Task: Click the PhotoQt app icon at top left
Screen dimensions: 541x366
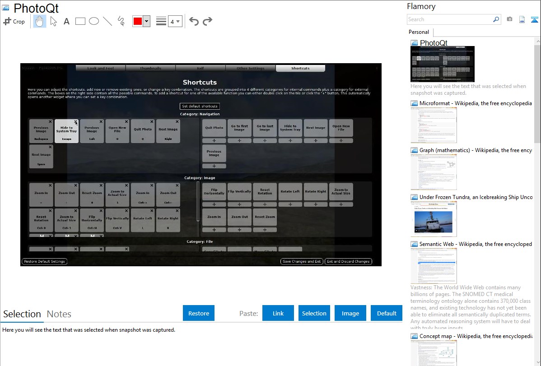Action: 5,8
